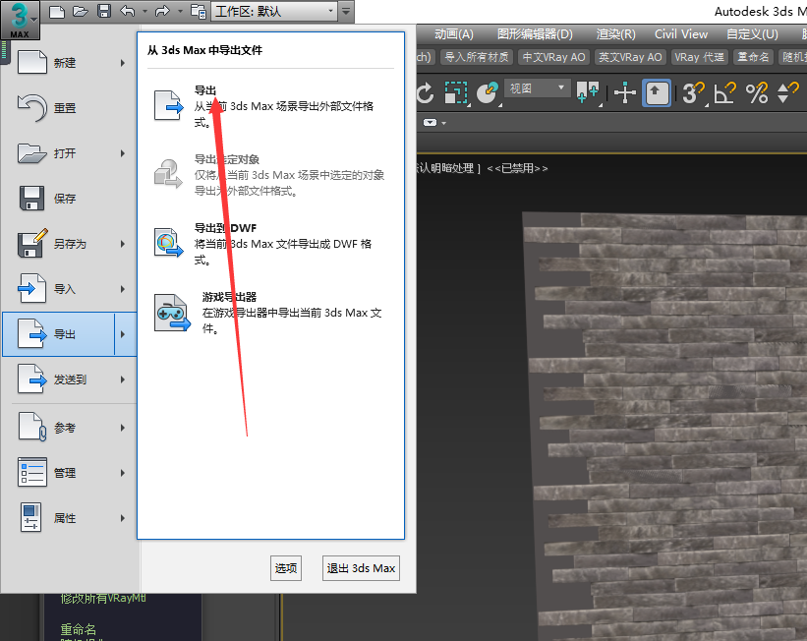Viewport: 807px width, 641px height.
Task: Expand the 发送到 submenu arrow
Action: point(123,379)
